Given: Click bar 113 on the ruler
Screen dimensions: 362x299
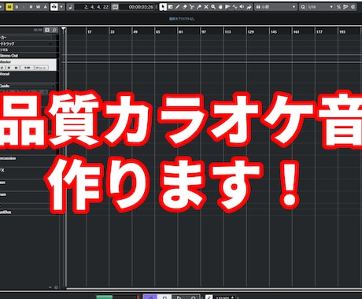Looking at the screenshot, I should tap(227, 31).
